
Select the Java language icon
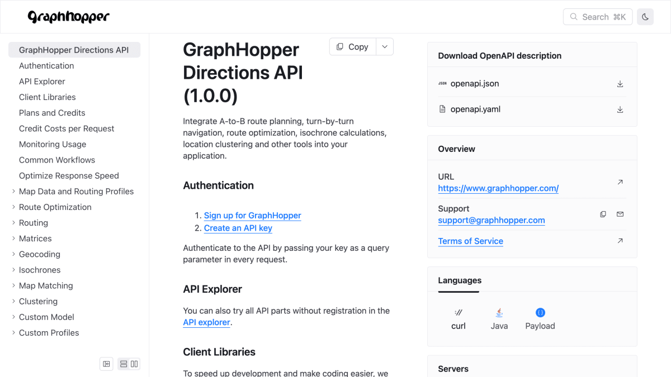pyautogui.click(x=499, y=313)
